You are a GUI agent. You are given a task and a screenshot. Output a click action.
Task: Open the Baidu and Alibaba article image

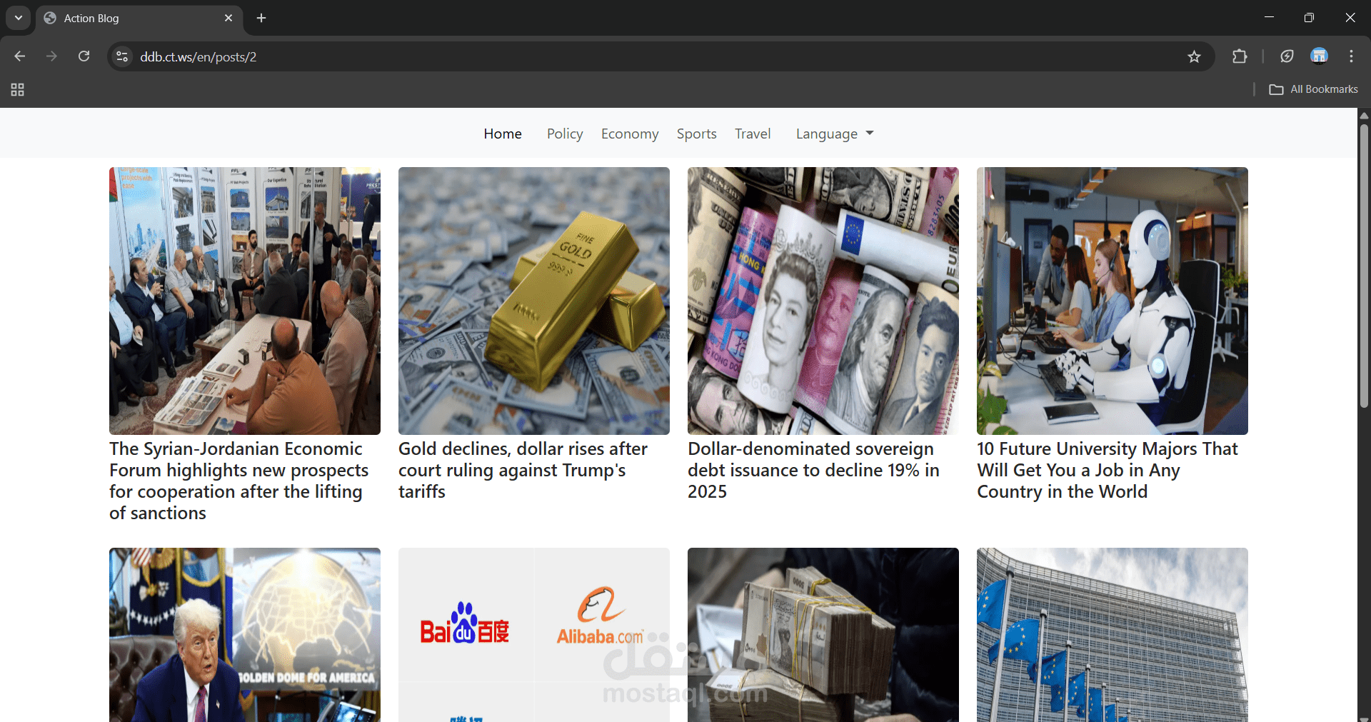click(534, 635)
